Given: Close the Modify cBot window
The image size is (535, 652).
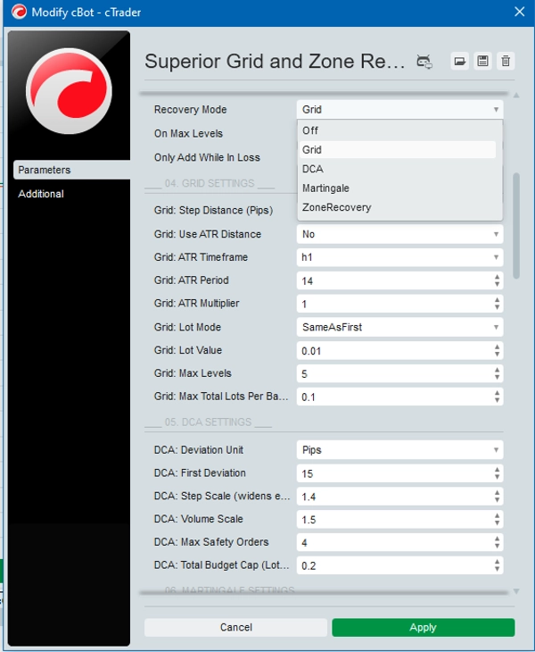Looking at the screenshot, I should (519, 12).
